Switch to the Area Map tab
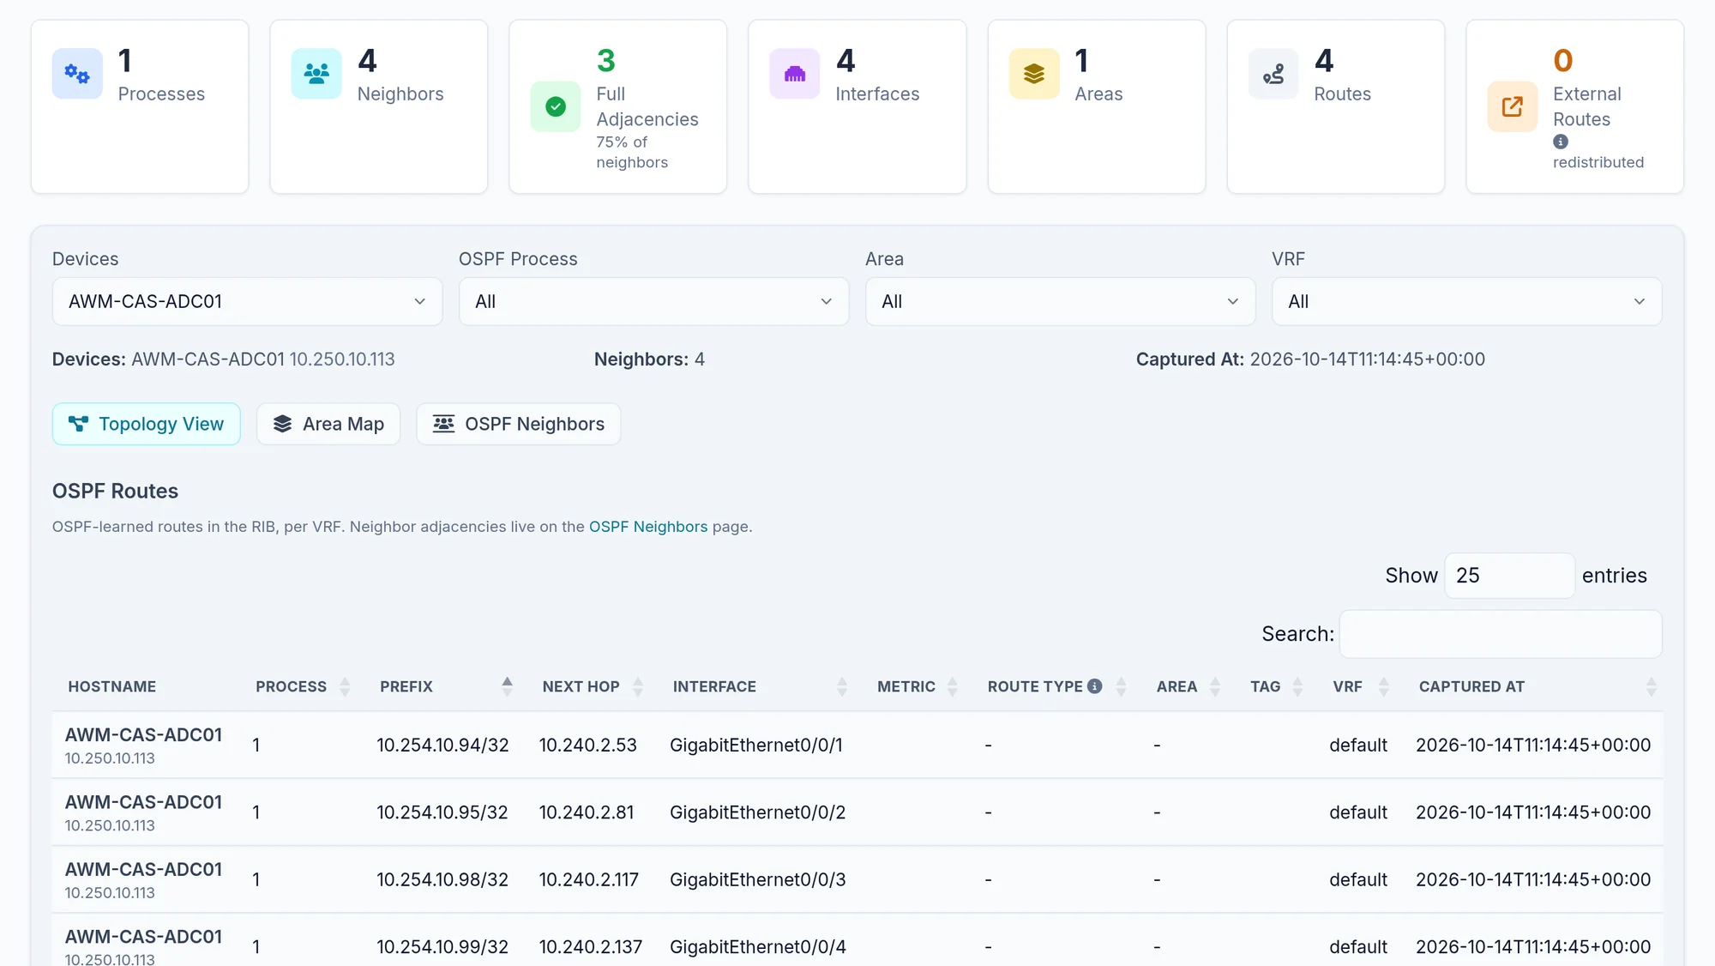 pyautogui.click(x=328, y=424)
